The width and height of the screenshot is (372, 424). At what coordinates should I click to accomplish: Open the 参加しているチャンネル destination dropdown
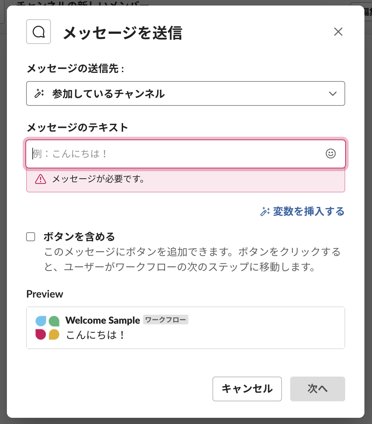[186, 93]
